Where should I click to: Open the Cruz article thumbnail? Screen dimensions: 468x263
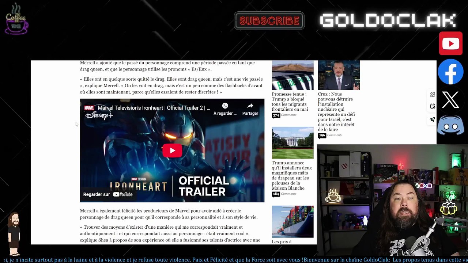tap(339, 75)
